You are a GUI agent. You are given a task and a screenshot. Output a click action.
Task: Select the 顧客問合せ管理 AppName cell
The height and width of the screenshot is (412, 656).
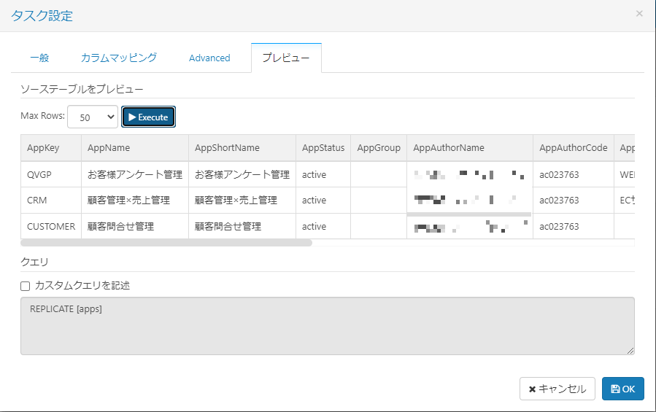(120, 226)
